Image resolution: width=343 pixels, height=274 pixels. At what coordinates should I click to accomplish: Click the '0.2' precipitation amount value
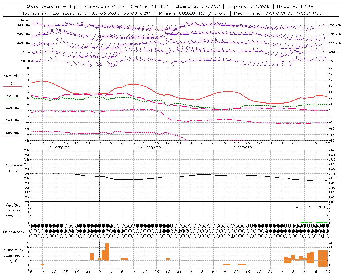click(310, 207)
